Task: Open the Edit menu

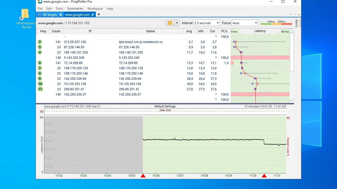Action: pos(49,9)
